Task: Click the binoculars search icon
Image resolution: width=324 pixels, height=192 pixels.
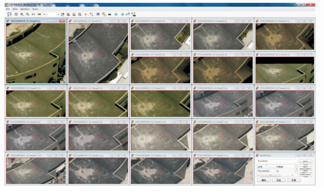Action: coord(110,14)
